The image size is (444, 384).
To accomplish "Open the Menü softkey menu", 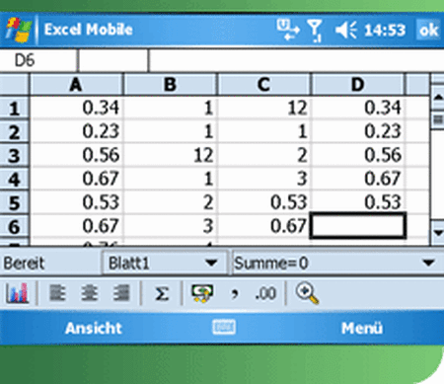I will pyautogui.click(x=362, y=328).
